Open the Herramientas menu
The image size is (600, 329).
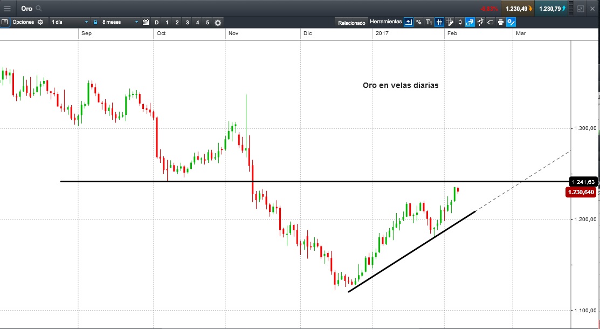[x=386, y=22]
